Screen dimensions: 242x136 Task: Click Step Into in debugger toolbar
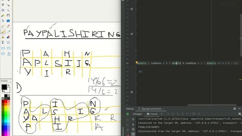click(173, 114)
